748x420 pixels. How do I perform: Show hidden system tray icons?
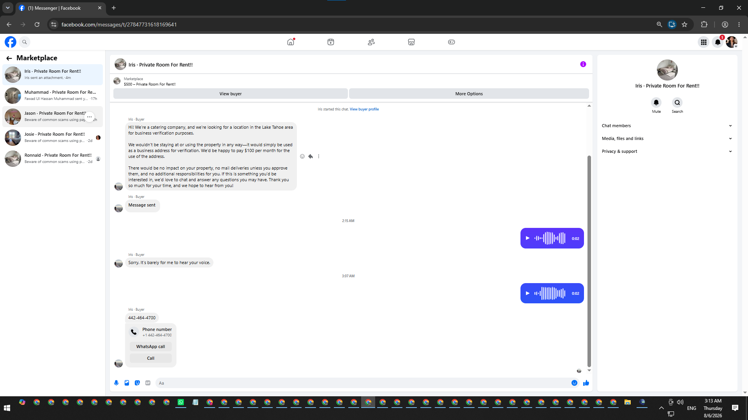click(x=661, y=408)
